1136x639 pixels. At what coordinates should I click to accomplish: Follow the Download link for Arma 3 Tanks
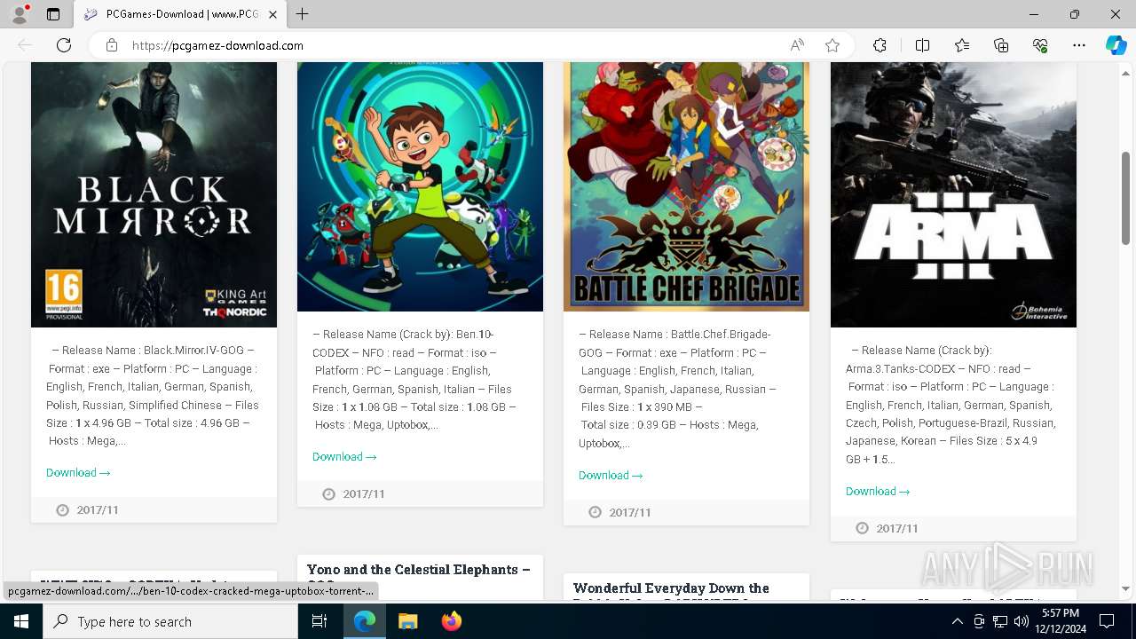tap(878, 492)
